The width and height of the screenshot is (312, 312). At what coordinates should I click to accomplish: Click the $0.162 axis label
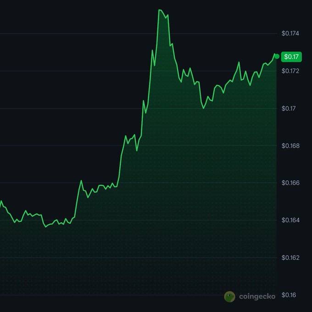click(x=290, y=258)
